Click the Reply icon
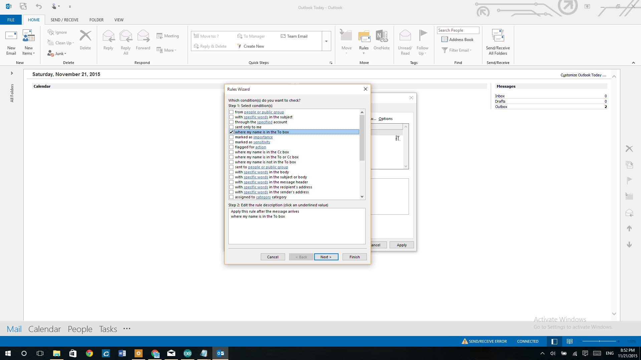Screen dimensions: 641x360 (108, 36)
